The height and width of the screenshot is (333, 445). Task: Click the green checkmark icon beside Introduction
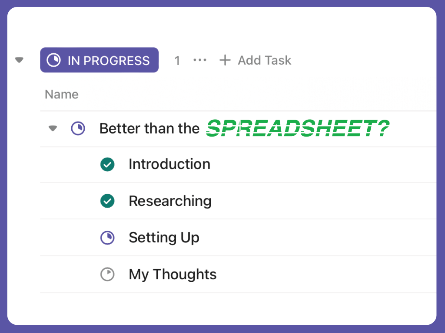[x=107, y=164]
